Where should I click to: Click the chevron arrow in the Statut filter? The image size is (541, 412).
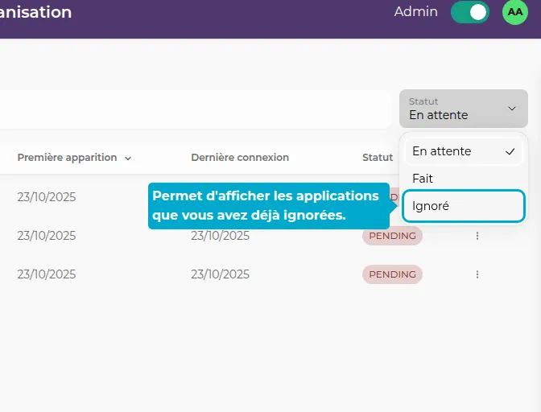click(x=511, y=109)
